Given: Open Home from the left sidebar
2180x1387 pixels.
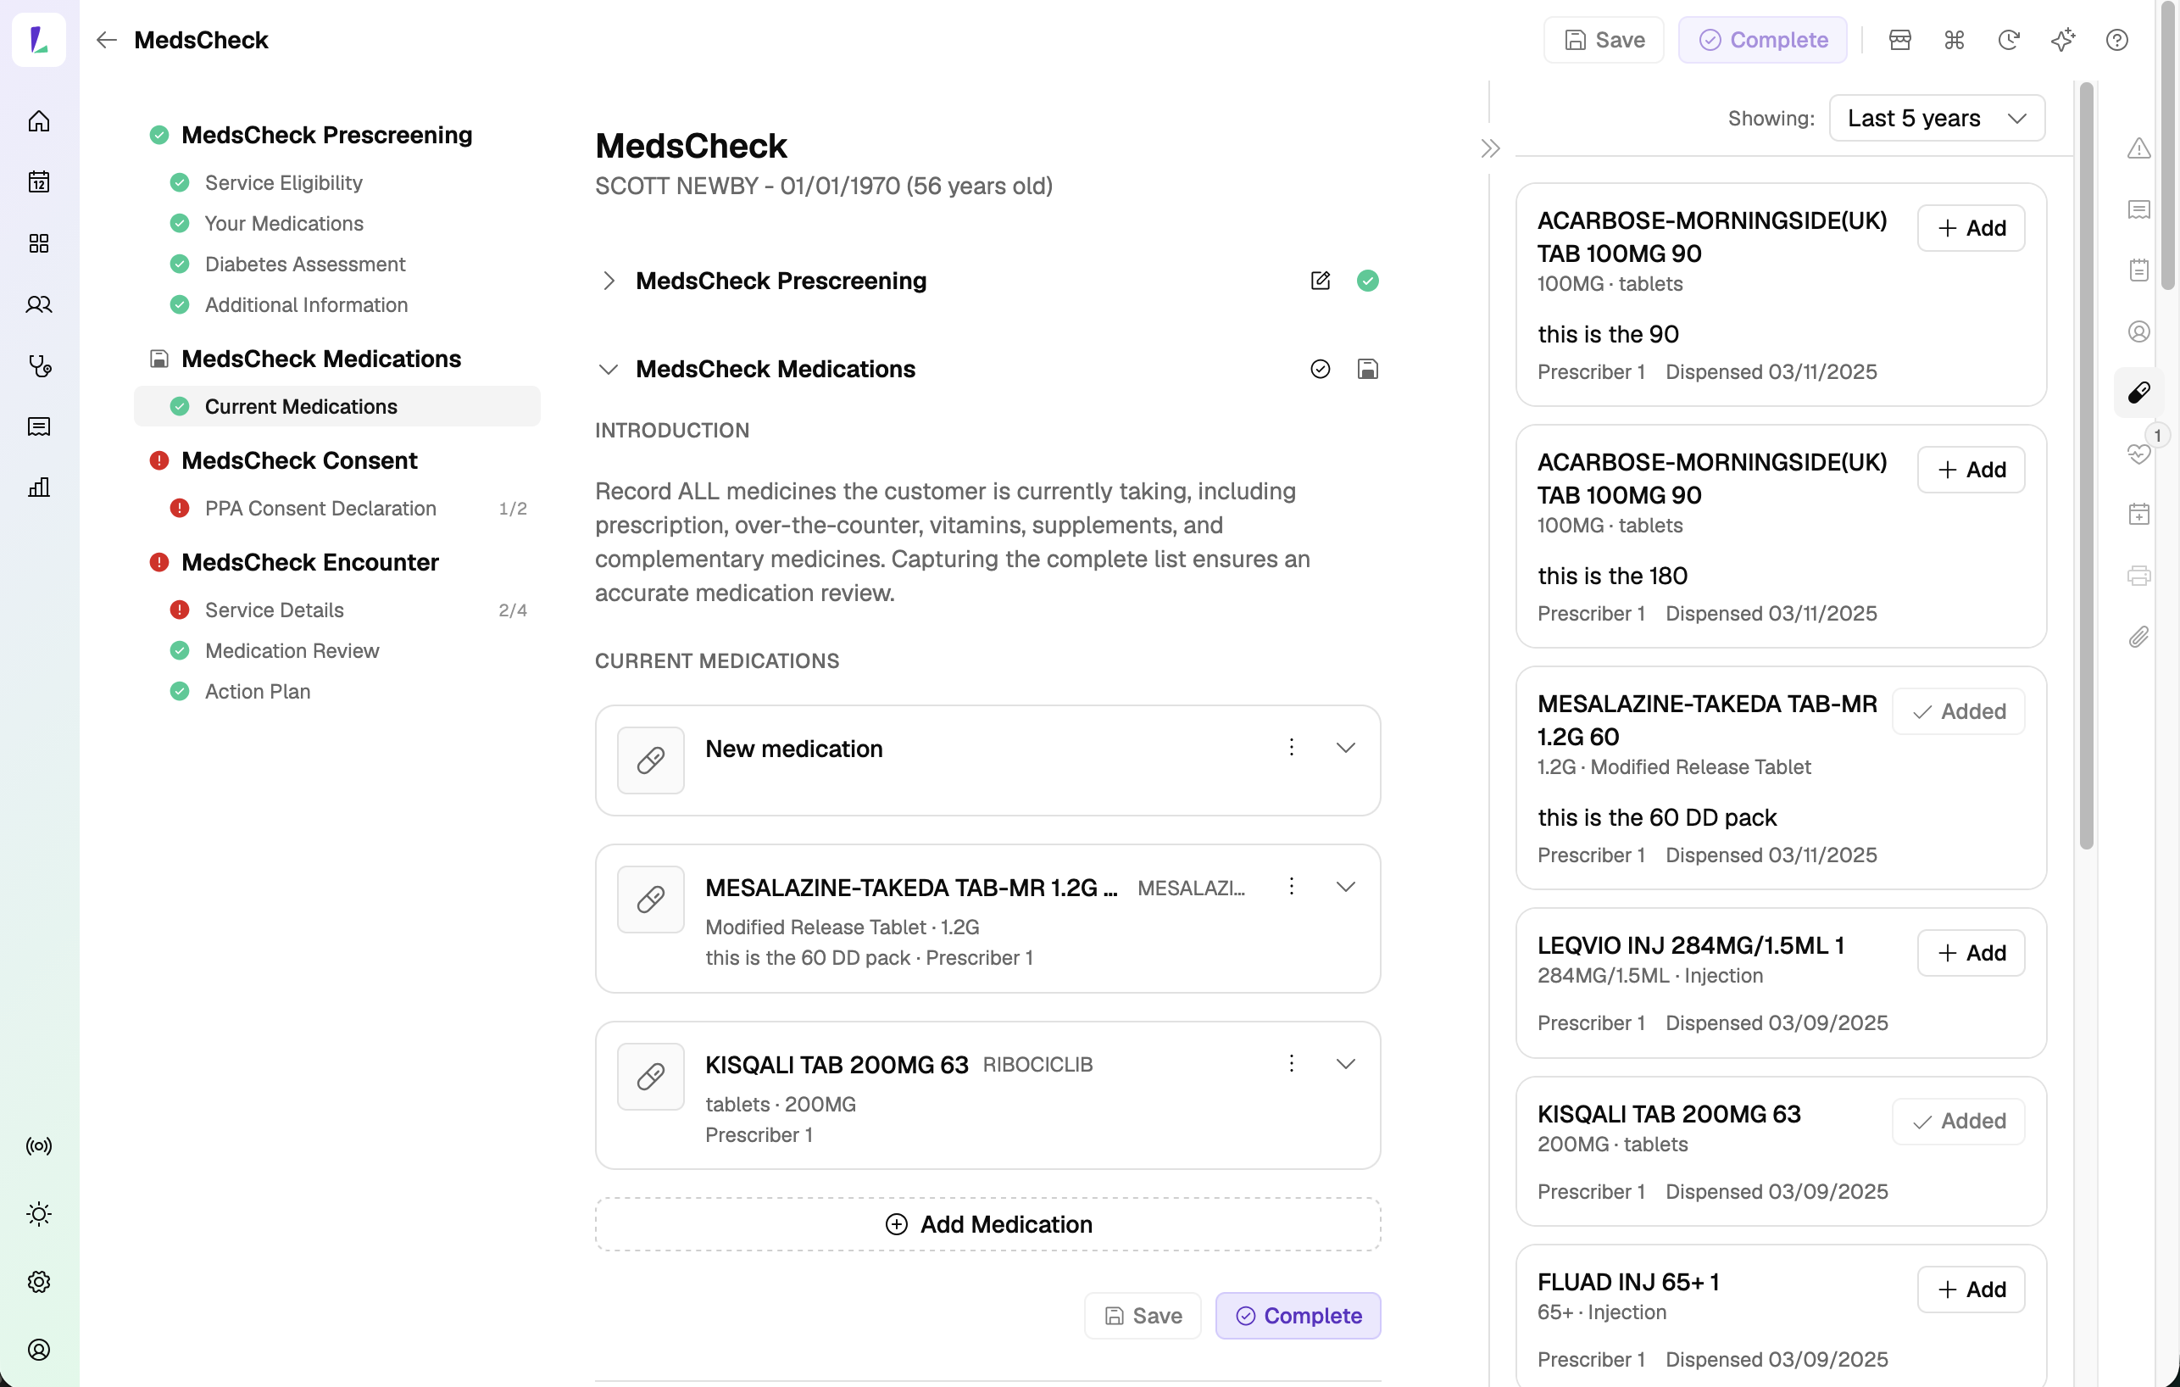Looking at the screenshot, I should coord(39,120).
